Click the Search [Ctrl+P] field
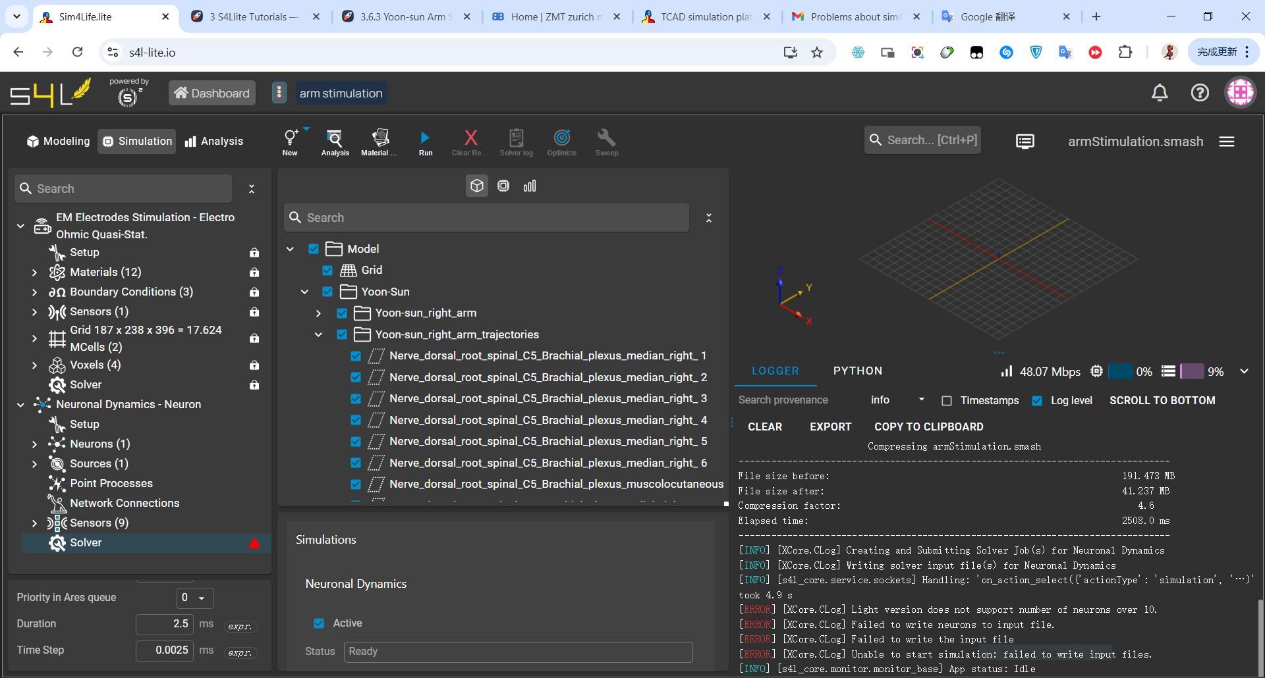 (922, 140)
